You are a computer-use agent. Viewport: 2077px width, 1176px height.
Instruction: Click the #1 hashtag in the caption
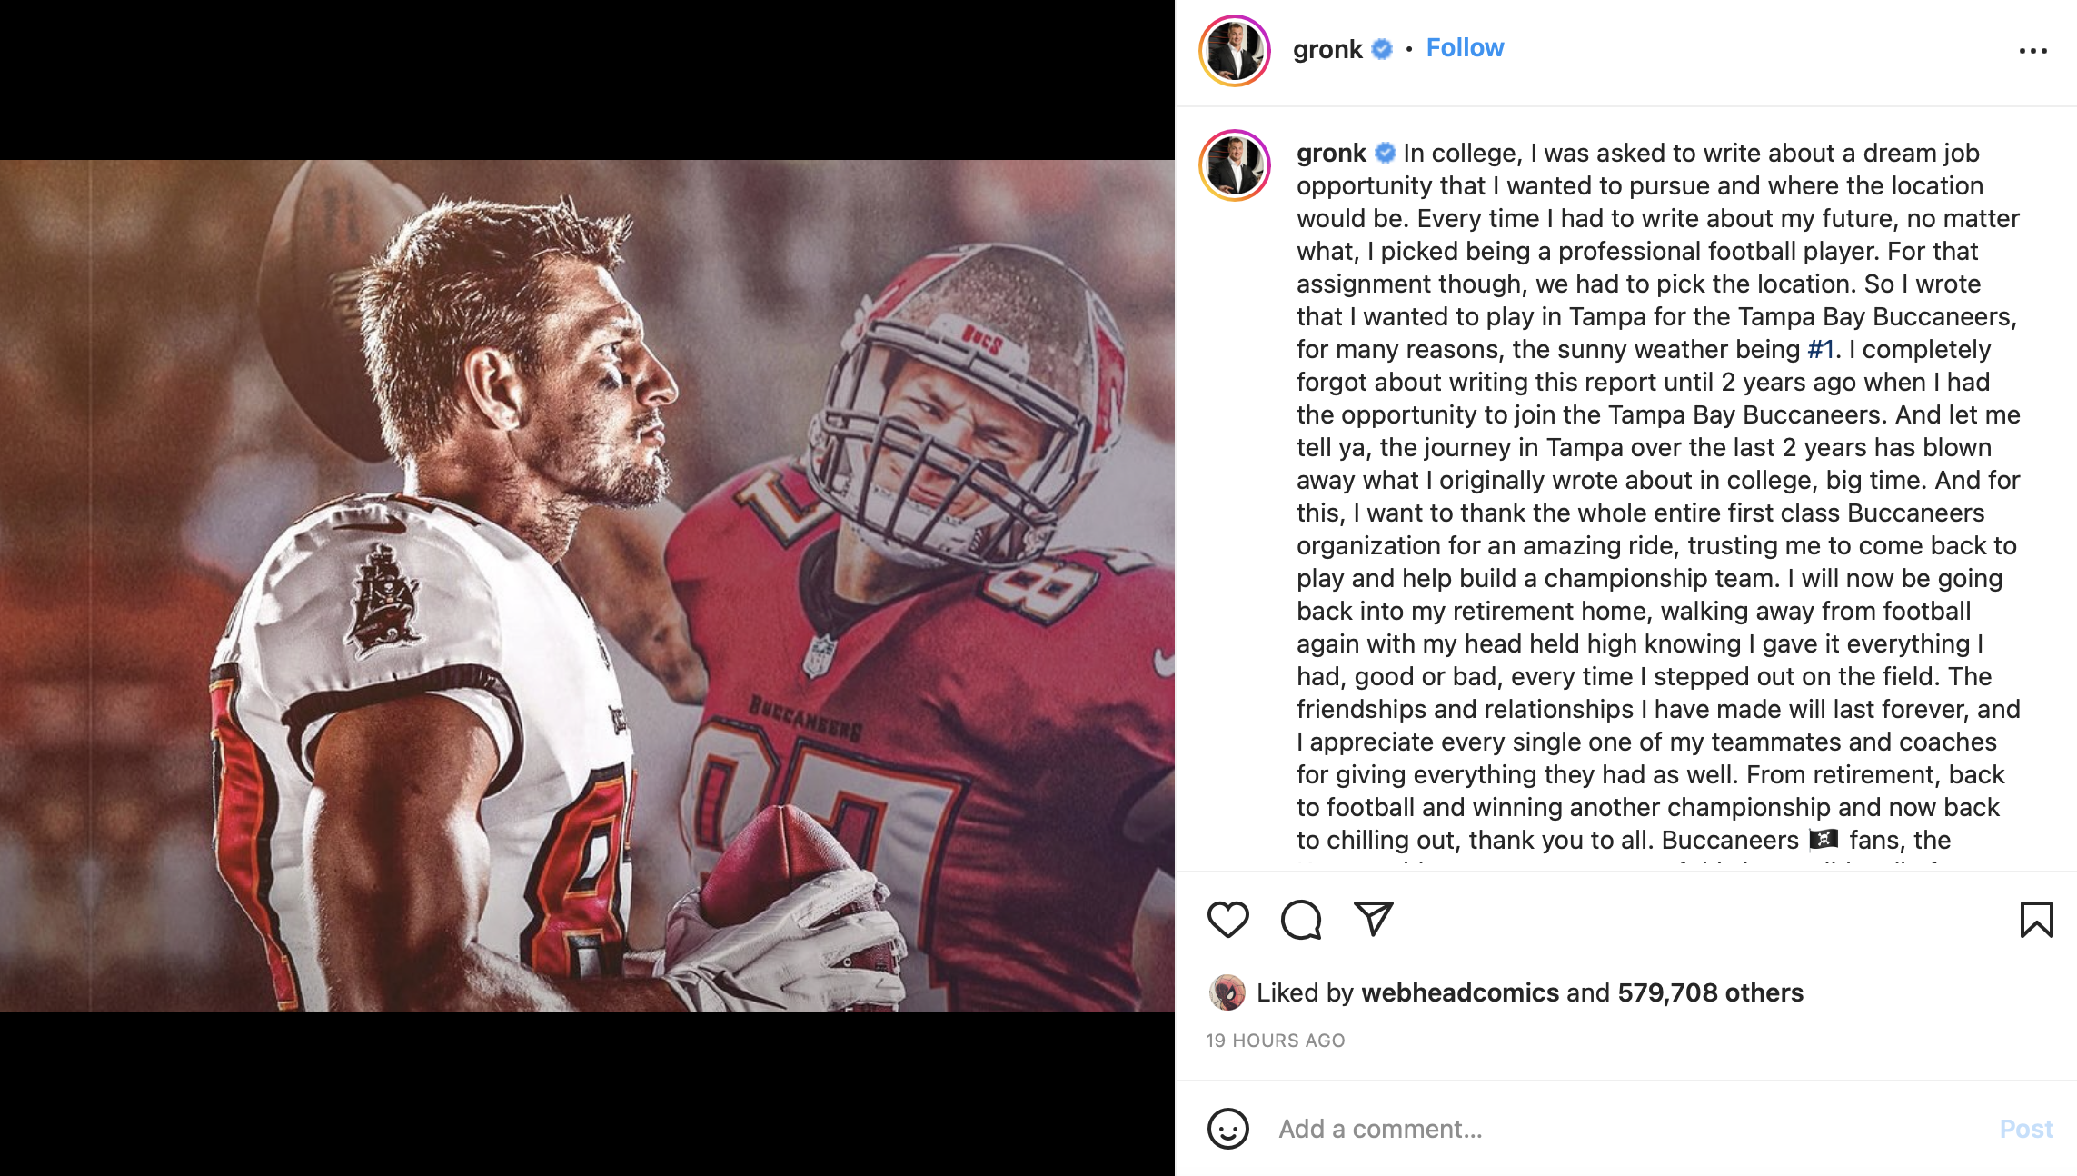(x=1821, y=349)
